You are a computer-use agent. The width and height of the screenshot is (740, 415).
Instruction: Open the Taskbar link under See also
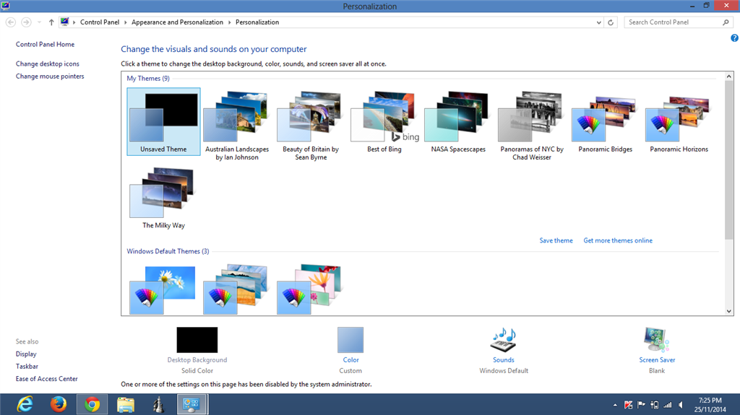click(27, 367)
